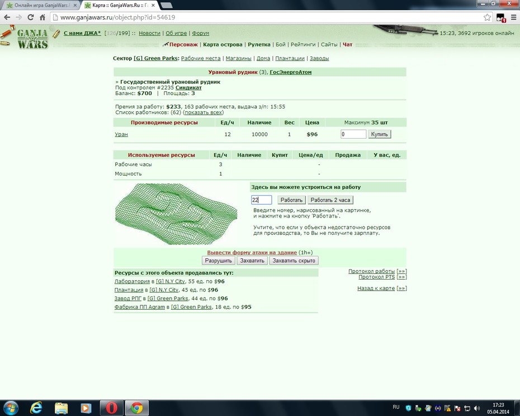
Task: Open 'Завод РПГ' link
Action: coord(128,299)
